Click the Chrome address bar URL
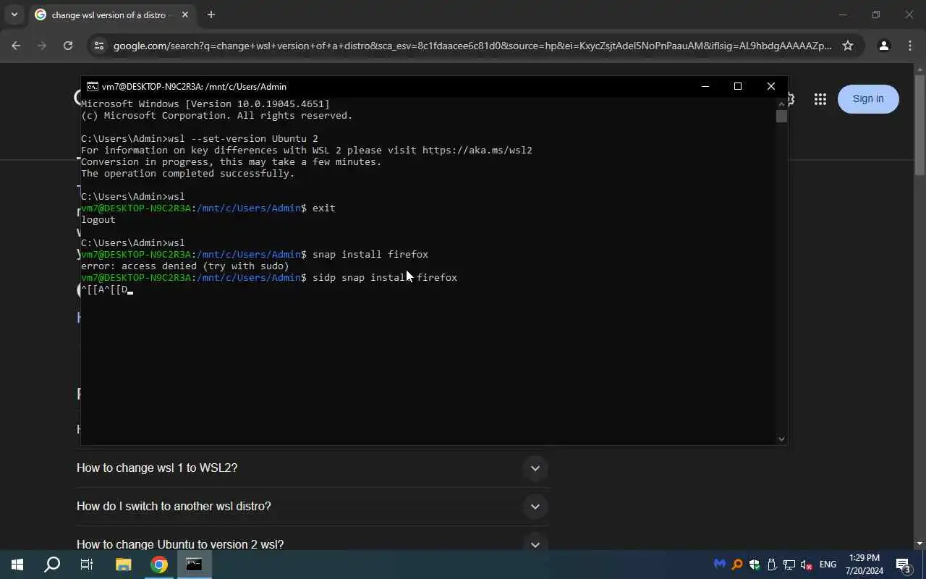The image size is (926, 579). tap(472, 46)
